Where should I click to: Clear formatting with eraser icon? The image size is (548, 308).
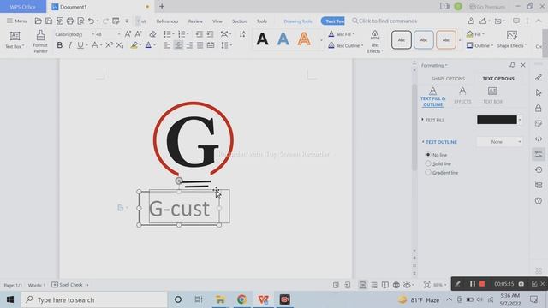(x=152, y=34)
